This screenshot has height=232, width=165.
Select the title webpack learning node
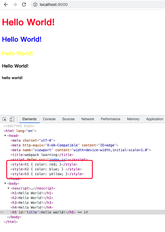tap(42, 155)
